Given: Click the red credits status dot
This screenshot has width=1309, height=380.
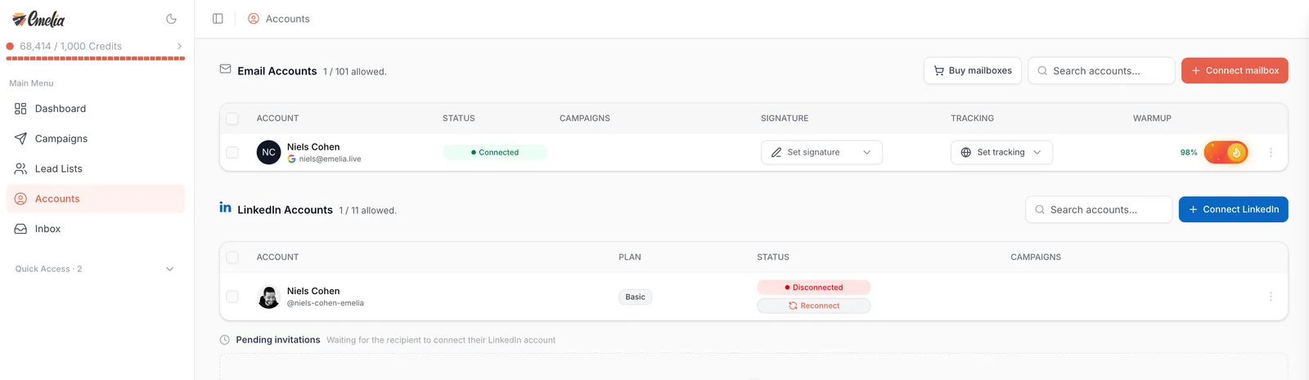Looking at the screenshot, I should pos(11,47).
